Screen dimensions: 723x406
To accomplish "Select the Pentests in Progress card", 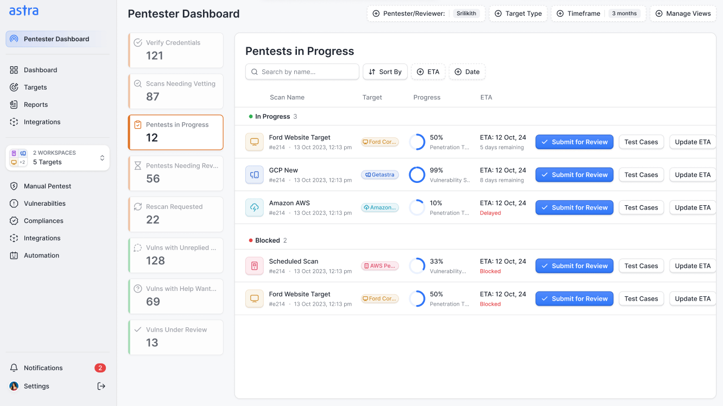I will tap(176, 132).
